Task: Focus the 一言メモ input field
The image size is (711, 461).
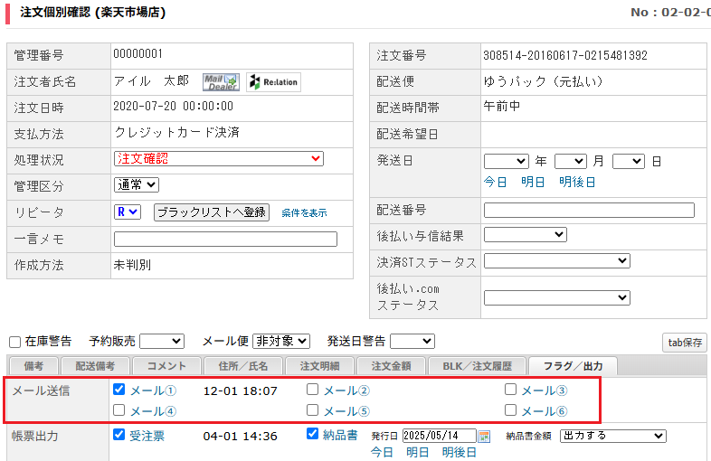Action: (x=225, y=239)
